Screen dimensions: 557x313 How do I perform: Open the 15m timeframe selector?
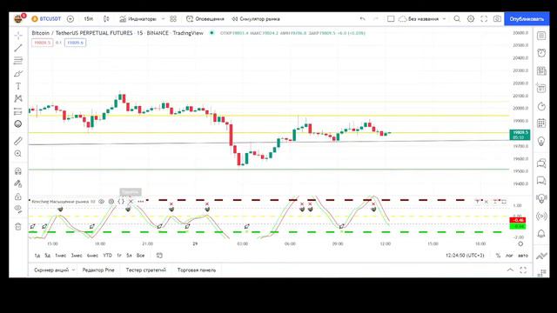coord(89,19)
